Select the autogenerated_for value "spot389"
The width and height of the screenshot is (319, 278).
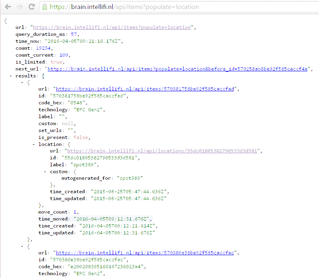tap(130, 178)
